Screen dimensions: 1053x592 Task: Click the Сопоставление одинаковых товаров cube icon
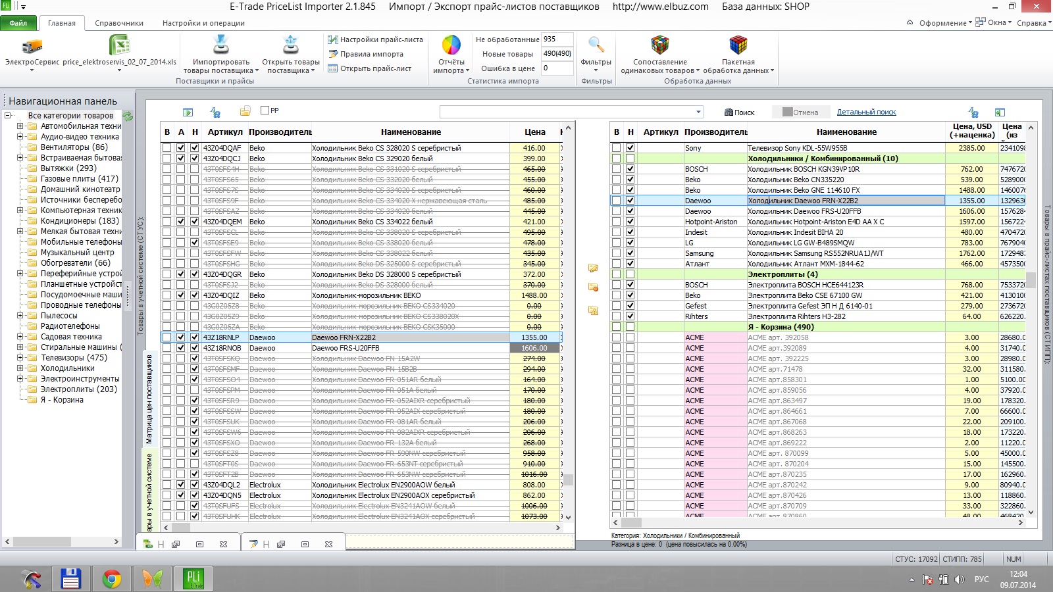(x=659, y=45)
